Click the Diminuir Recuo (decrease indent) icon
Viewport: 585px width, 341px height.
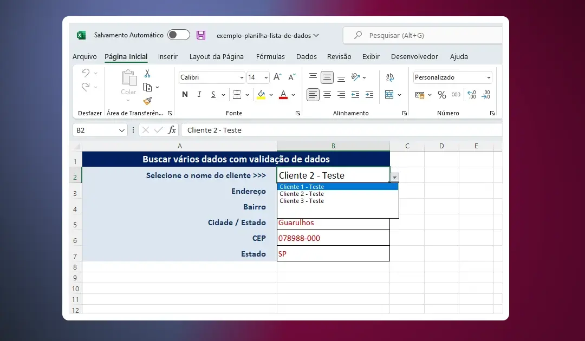point(355,95)
